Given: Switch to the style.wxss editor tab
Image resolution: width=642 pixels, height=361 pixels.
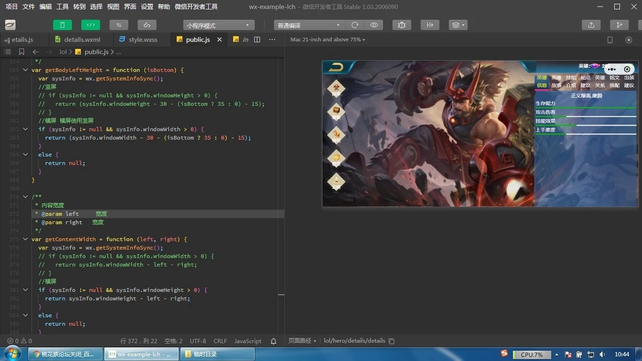Looking at the screenshot, I should 142,39.
